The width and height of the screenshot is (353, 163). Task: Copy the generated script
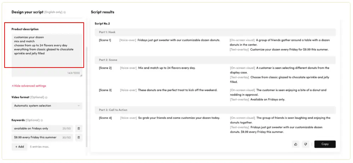[x=325, y=144]
